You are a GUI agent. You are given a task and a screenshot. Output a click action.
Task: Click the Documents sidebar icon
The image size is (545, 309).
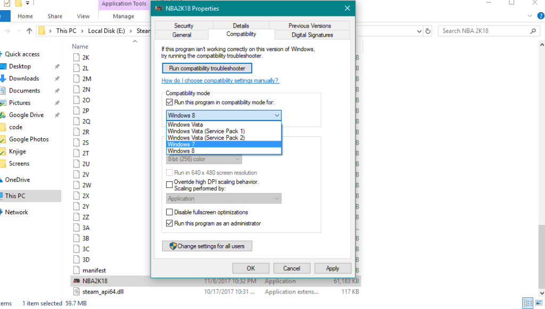tap(3, 90)
